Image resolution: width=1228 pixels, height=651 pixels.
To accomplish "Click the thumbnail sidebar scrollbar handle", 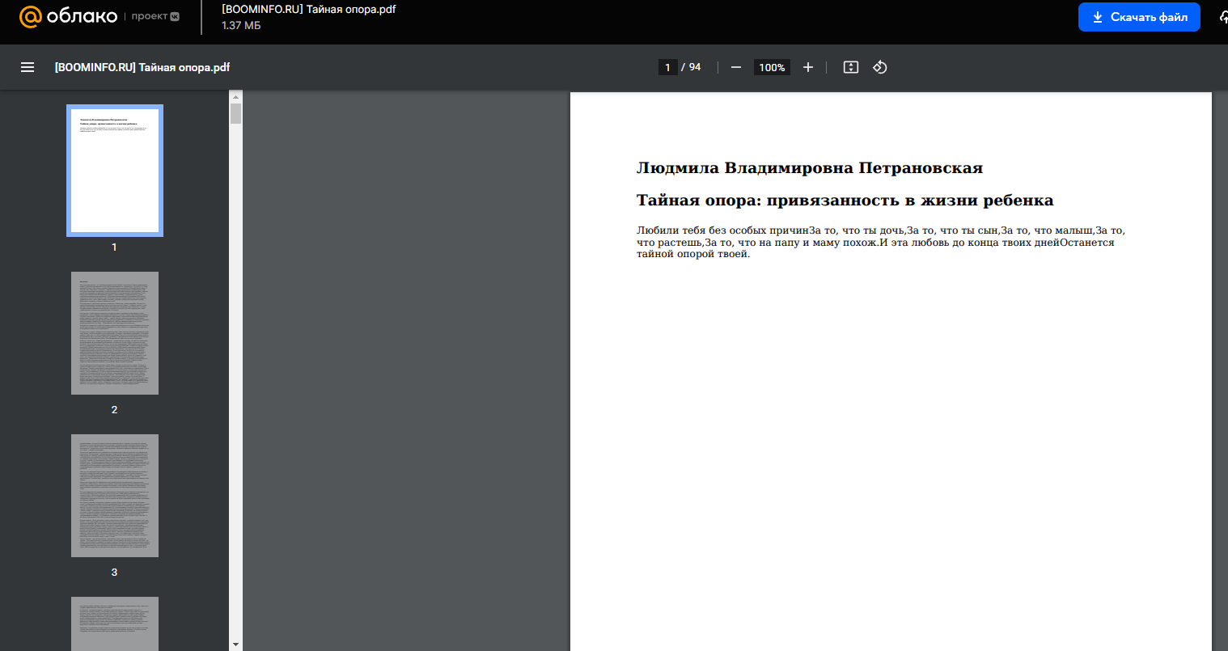I will tap(236, 113).
